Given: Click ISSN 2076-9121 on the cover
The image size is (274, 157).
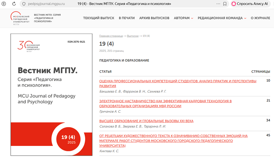Looking at the screenshot, I should (76, 42).
